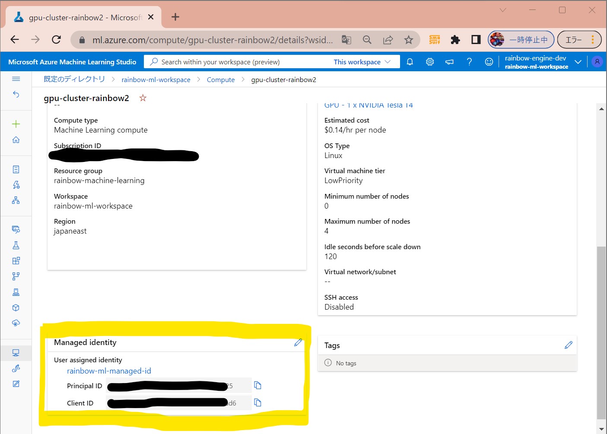The width and height of the screenshot is (607, 434).
Task: Click the scrollbar up arrow
Action: click(x=601, y=109)
